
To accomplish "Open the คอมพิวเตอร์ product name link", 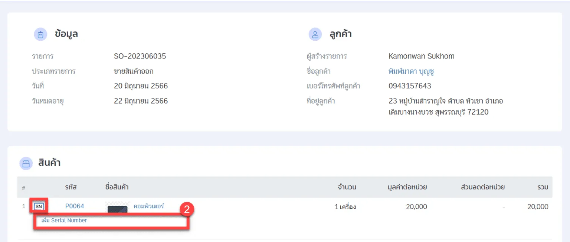I will coord(148,206).
